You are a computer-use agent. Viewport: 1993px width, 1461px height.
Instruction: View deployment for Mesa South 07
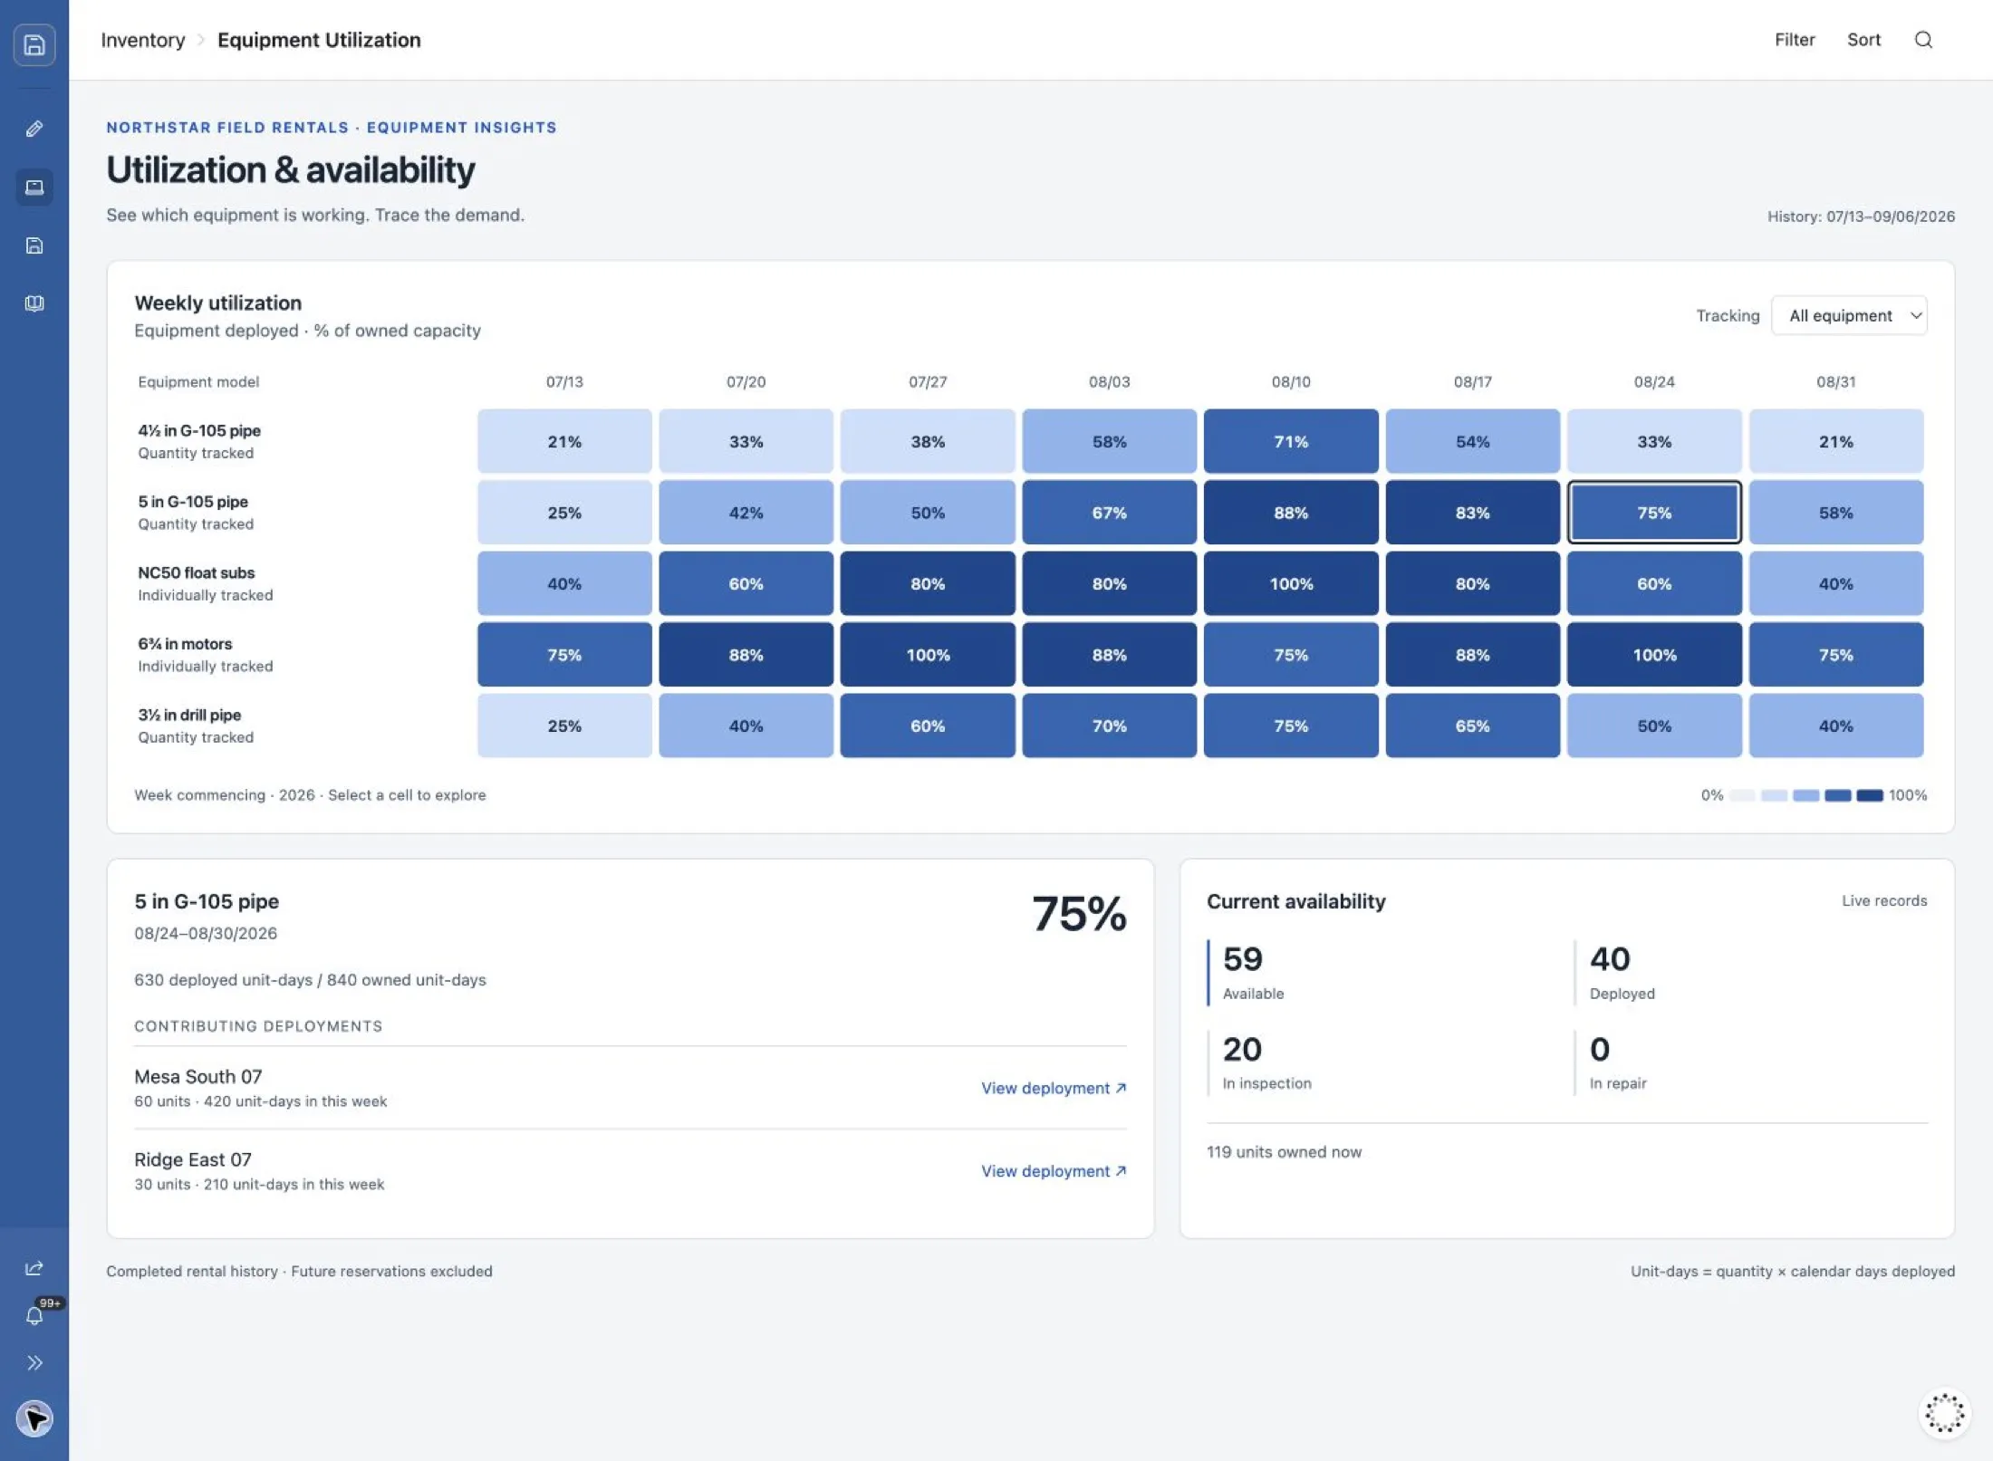click(x=1054, y=1088)
